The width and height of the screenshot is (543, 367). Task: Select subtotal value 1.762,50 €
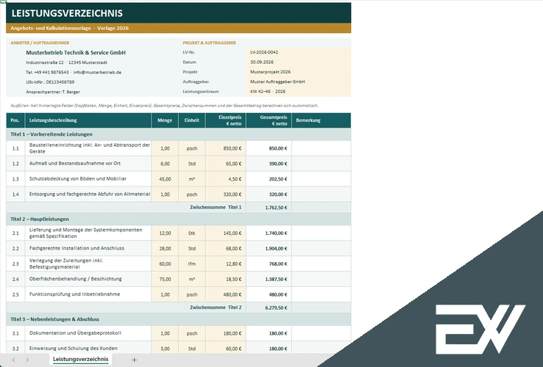point(269,207)
